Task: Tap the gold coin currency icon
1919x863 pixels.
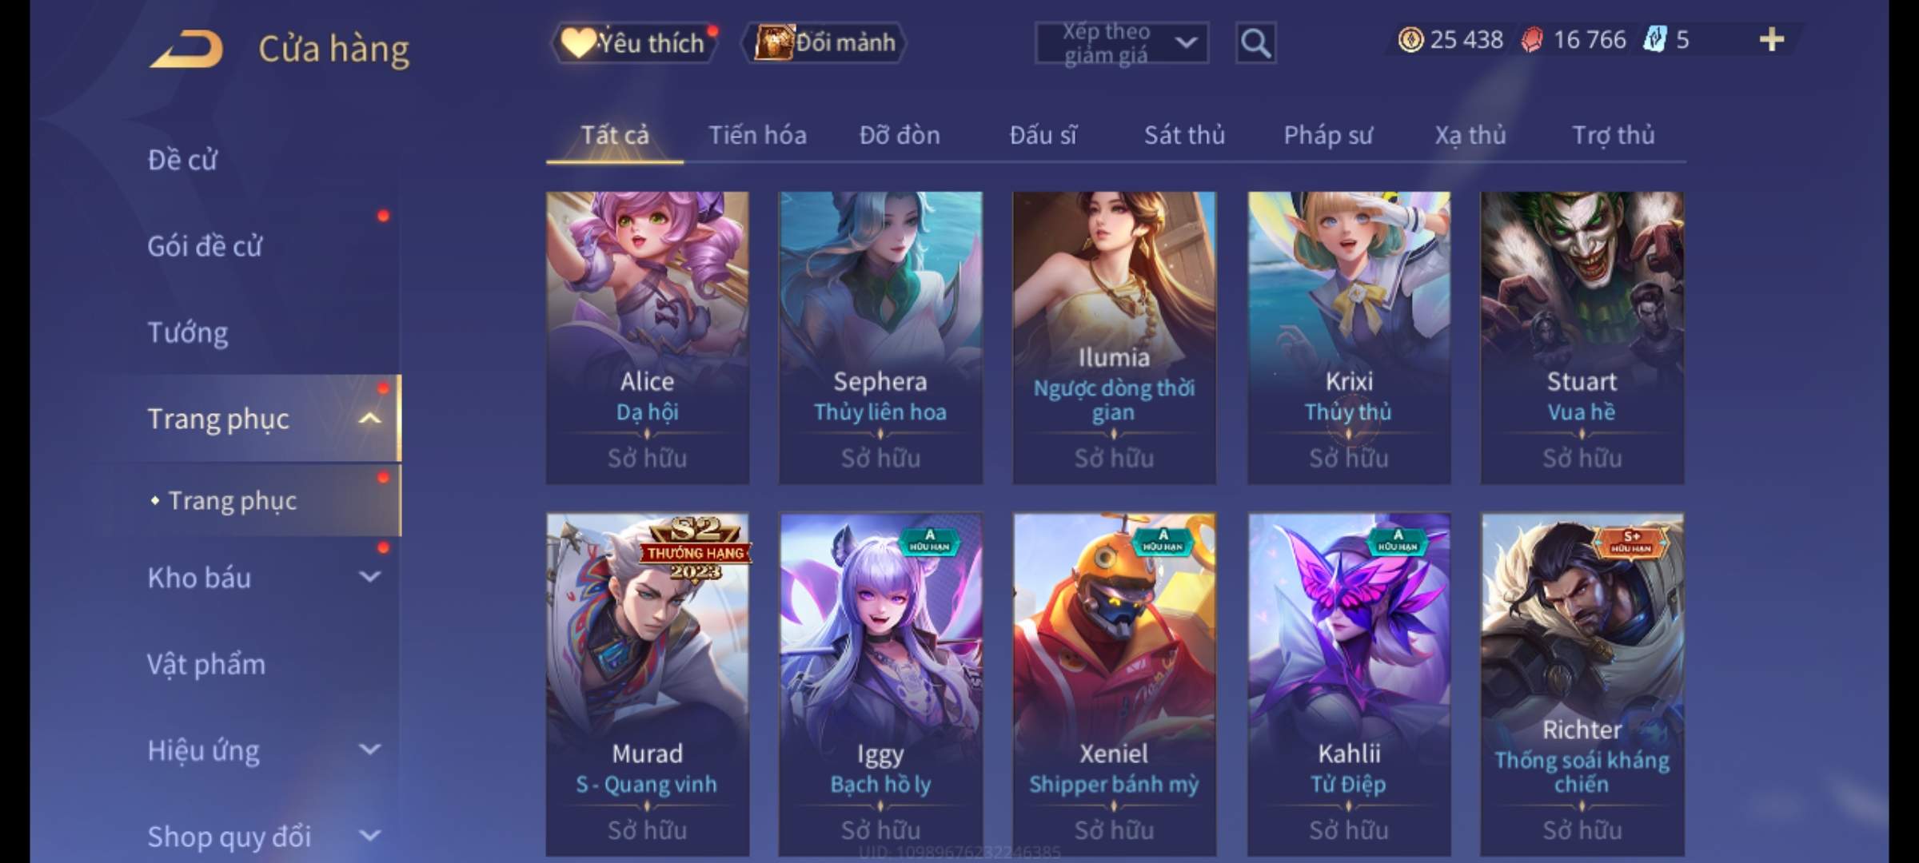Action: 1410,39
